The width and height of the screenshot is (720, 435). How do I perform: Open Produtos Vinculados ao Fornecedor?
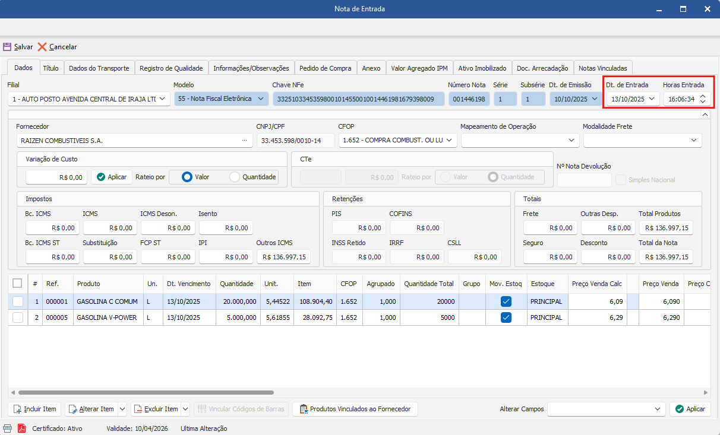pyautogui.click(x=355, y=409)
